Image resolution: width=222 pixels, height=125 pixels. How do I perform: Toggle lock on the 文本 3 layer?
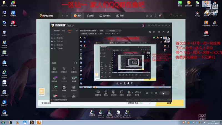(55, 41)
